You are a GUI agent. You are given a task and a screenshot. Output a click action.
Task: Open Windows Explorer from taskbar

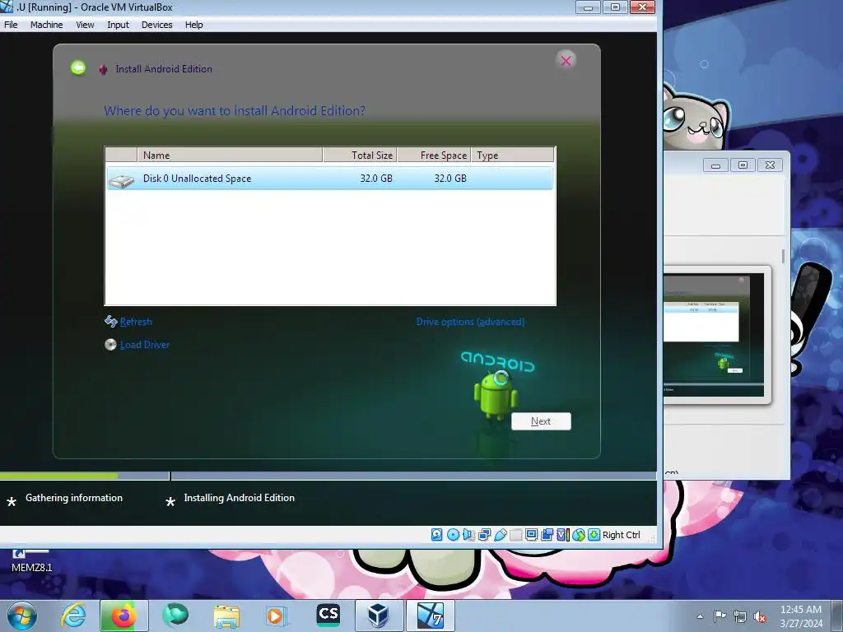pos(226,616)
